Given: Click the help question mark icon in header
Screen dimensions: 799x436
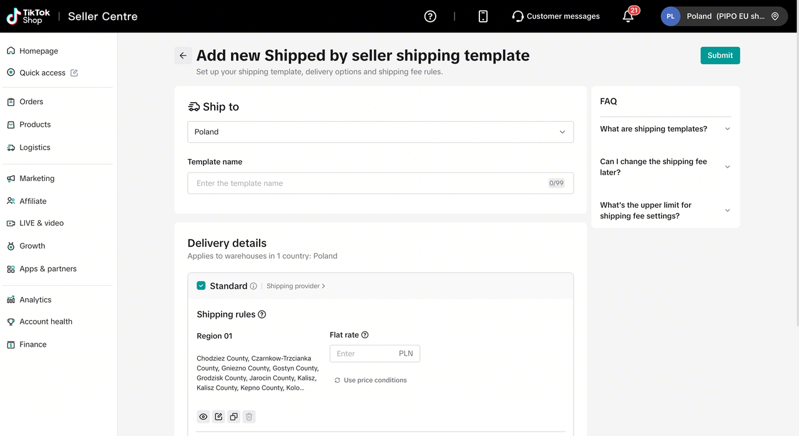Looking at the screenshot, I should 430,16.
